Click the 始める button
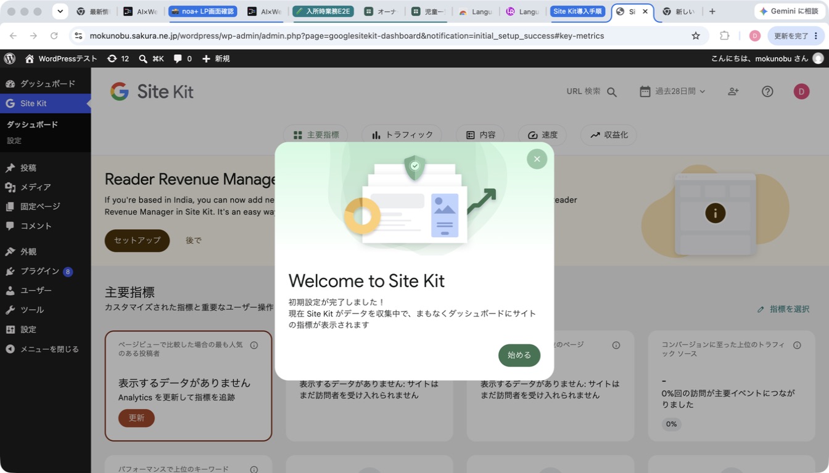 click(x=519, y=355)
